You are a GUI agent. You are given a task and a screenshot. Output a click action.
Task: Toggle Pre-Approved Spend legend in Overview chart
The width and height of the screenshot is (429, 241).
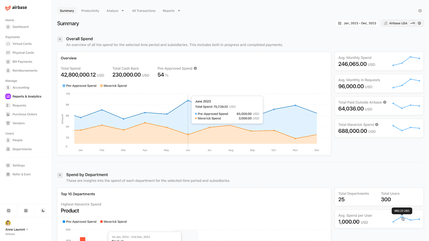click(79, 86)
